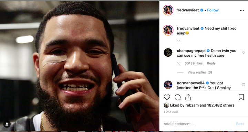This screenshot has height=132, width=248.
Task: Click the tagged people icon on the photo
Action: (7, 124)
